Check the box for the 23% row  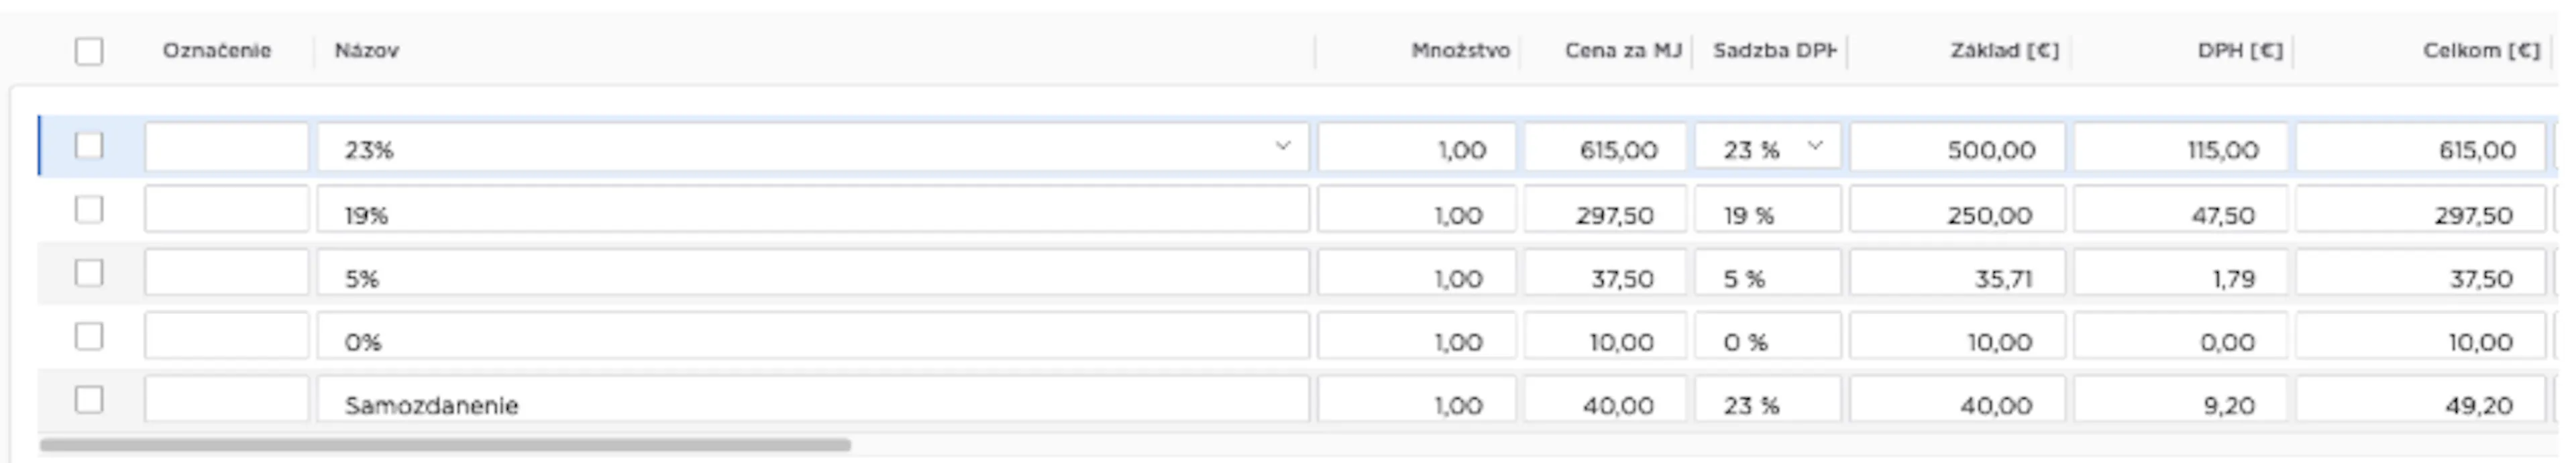coord(89,146)
